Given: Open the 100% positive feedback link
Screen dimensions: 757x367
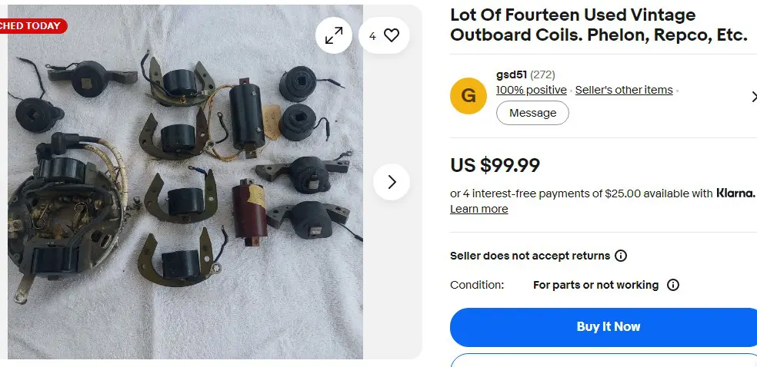Looking at the screenshot, I should point(531,90).
